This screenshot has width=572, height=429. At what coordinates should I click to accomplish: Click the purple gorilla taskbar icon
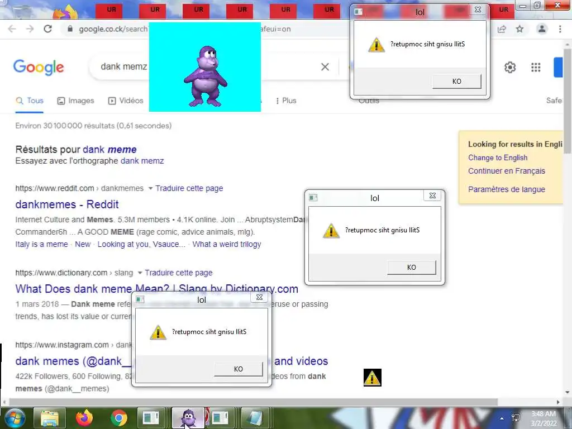pyautogui.click(x=188, y=418)
